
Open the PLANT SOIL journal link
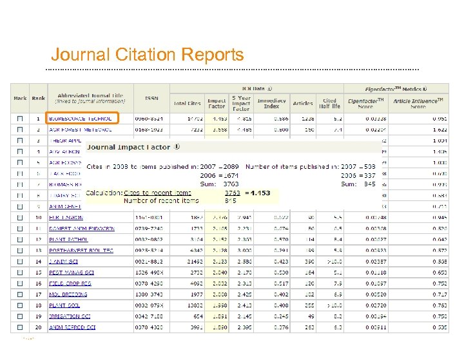(x=64, y=305)
